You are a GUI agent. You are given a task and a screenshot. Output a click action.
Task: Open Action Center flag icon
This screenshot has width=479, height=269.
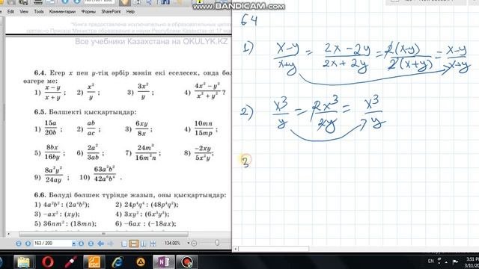[x=455, y=262]
